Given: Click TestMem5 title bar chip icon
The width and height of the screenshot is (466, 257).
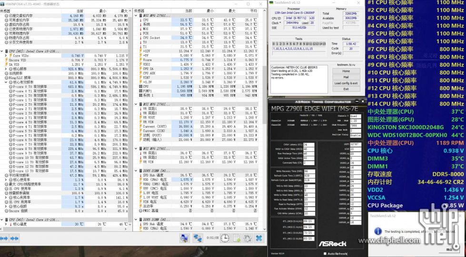Looking at the screenshot, I should [x=271, y=3].
